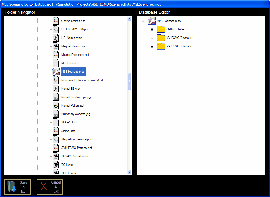The width and height of the screenshot is (270, 197).
Task: Select the VV ECMO Tutorial (1) label
Action: click(x=180, y=38)
